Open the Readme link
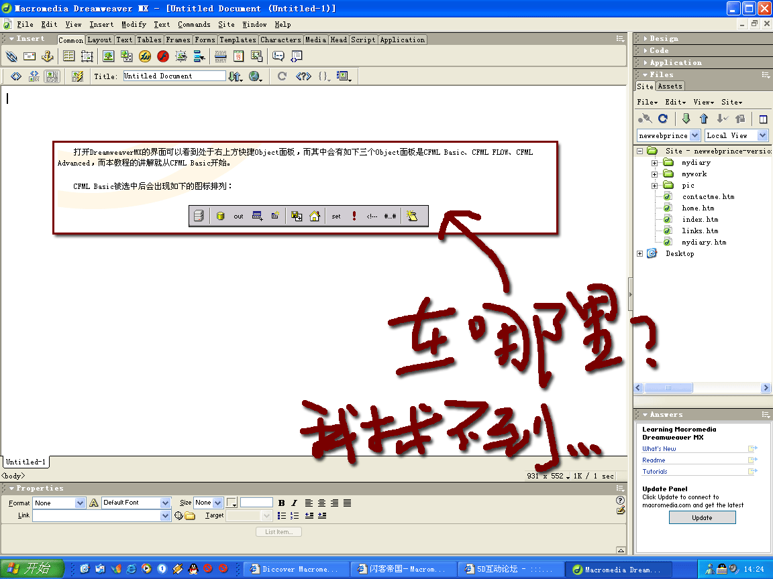This screenshot has width=773, height=579. (654, 460)
